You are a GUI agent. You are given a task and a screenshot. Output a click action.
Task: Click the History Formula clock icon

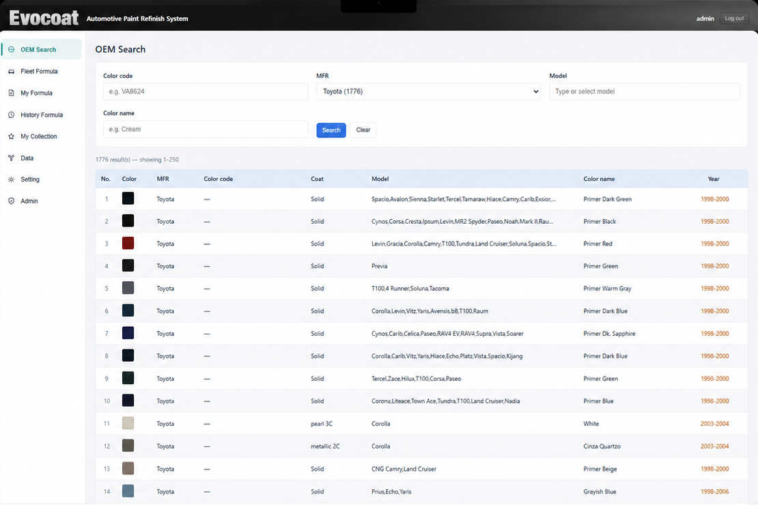coord(11,115)
